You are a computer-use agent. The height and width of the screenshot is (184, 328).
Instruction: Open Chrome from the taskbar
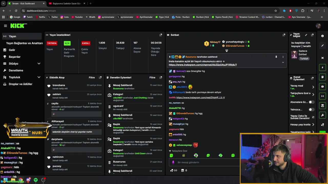[20, 180]
